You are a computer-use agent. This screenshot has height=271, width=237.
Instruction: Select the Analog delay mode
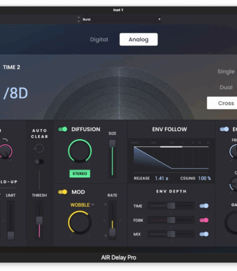139,39
